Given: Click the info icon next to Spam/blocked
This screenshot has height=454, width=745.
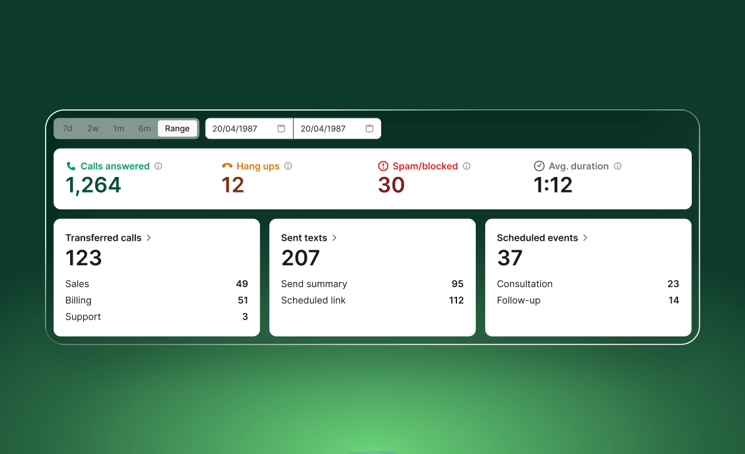Looking at the screenshot, I should tap(466, 166).
